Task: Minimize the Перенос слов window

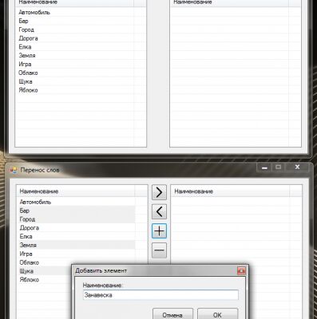Action: [264, 167]
